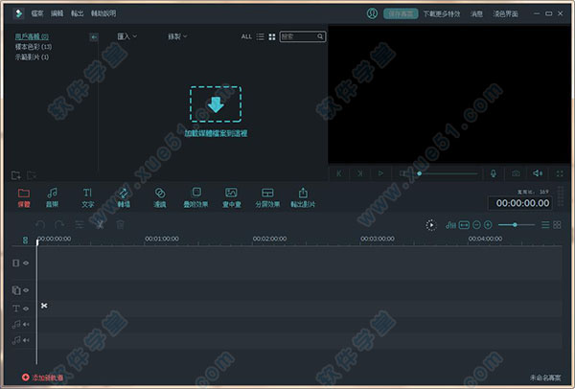The image size is (575, 389).
Task: Select the 分屏效果 (Split Screen) tab
Action: [266, 196]
